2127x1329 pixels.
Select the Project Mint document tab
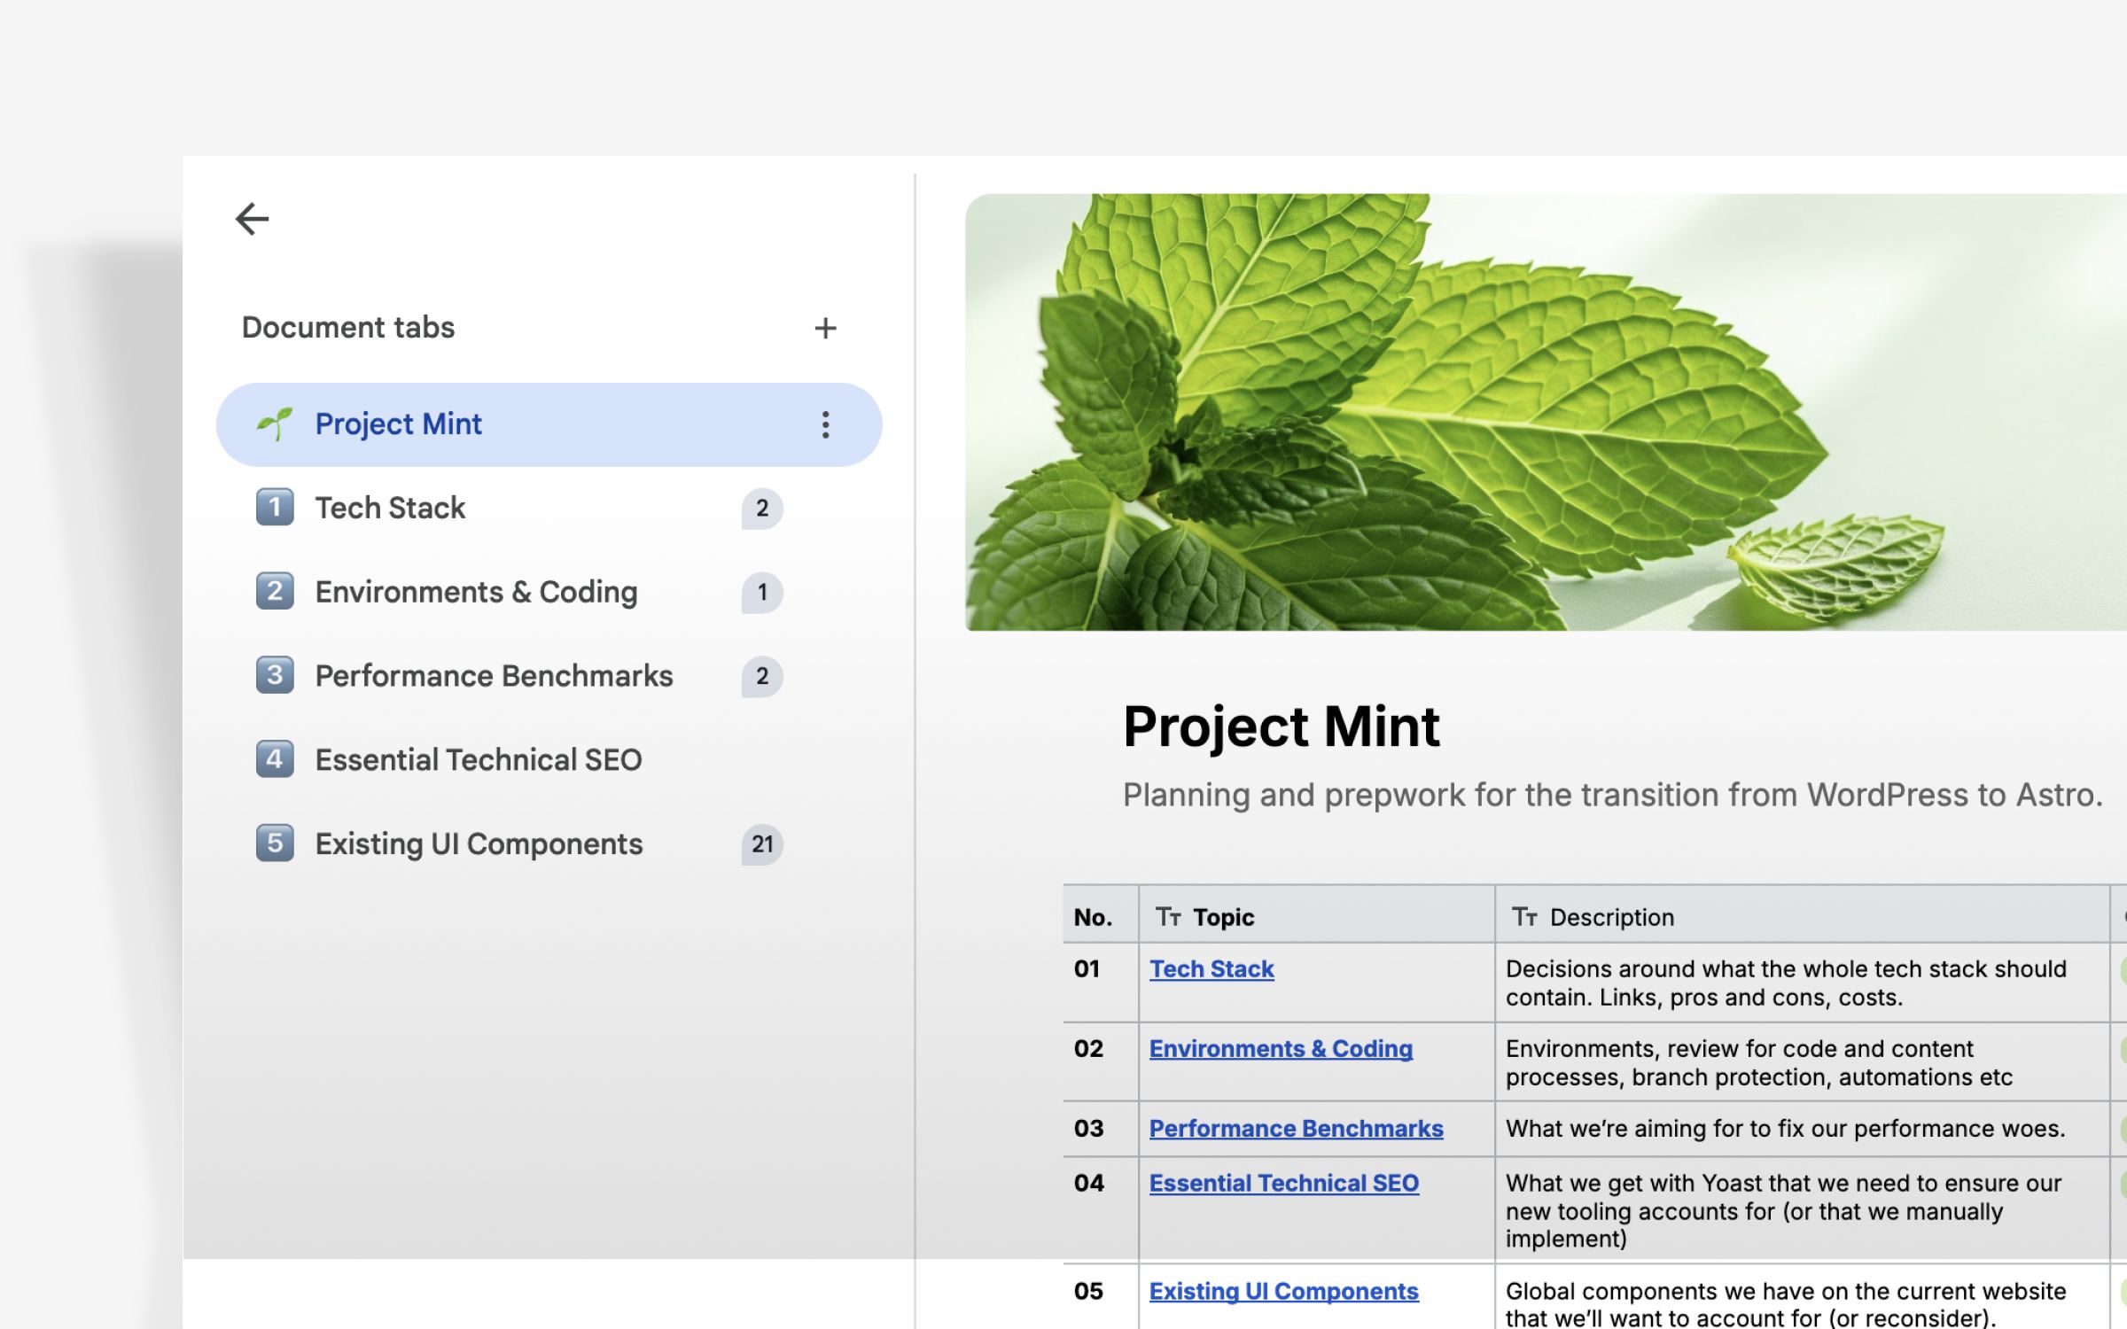[549, 424]
